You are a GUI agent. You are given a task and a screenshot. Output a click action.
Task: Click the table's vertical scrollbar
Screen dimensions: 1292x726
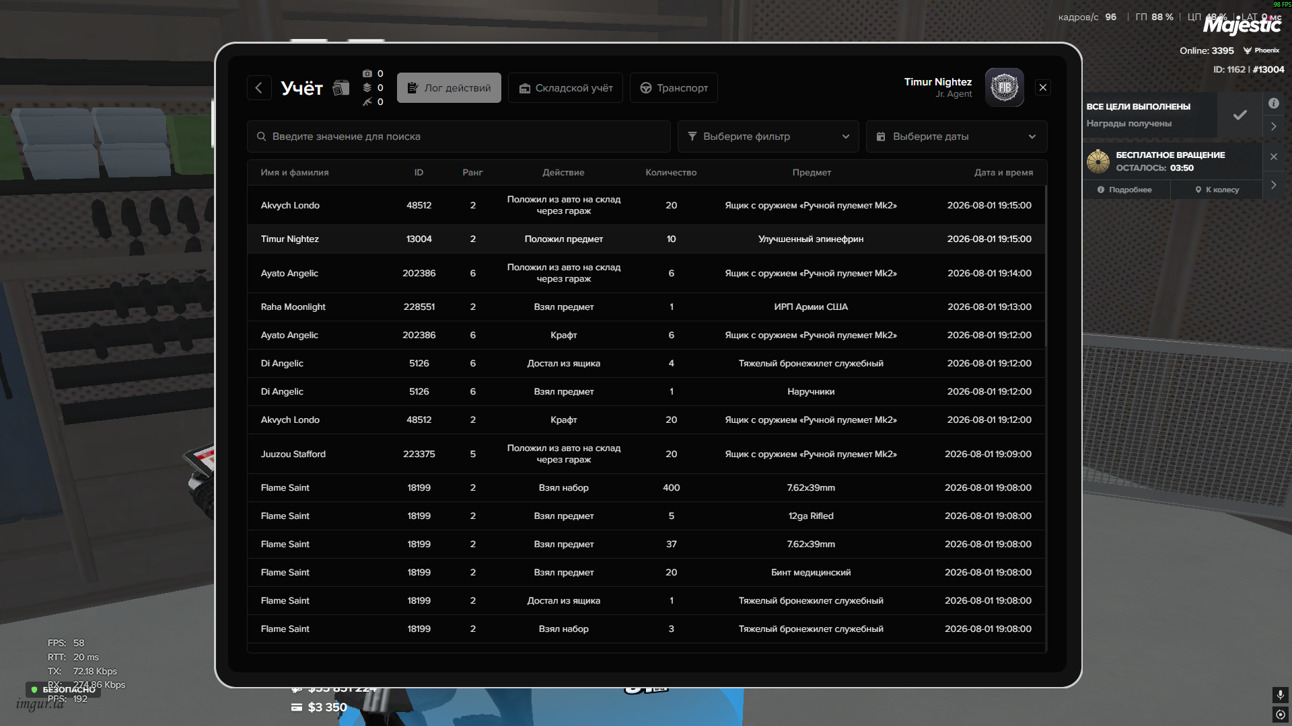click(x=1046, y=266)
